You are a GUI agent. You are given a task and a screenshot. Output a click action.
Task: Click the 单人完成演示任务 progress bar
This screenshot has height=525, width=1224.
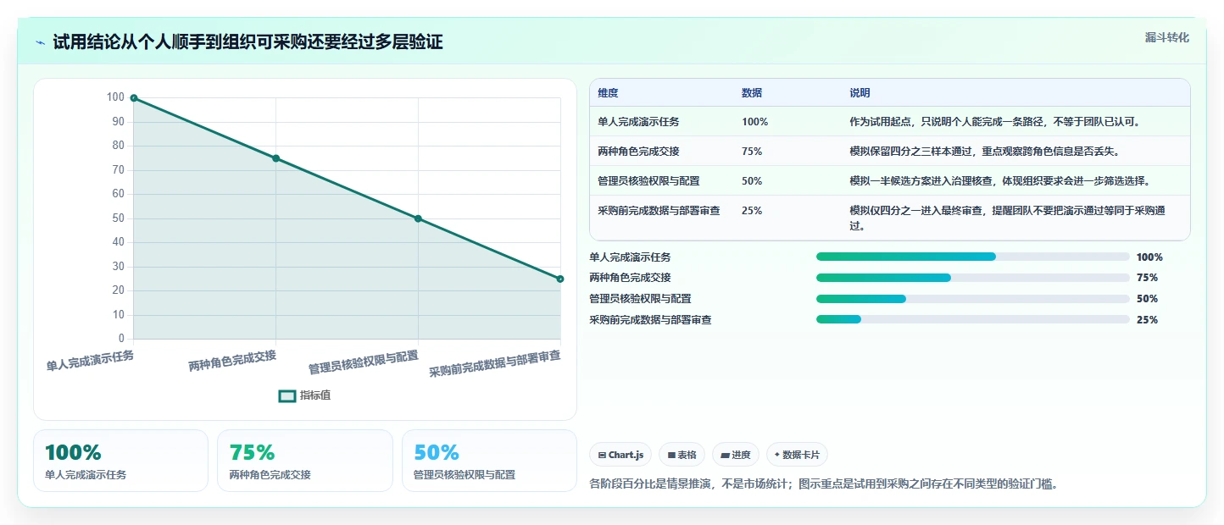972,257
